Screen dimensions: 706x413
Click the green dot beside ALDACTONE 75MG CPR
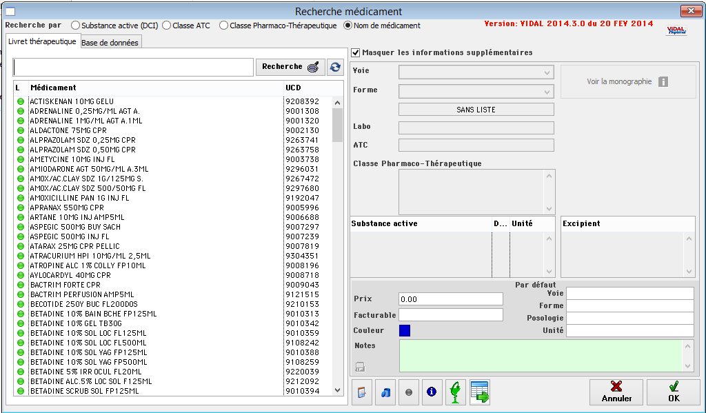pyautogui.click(x=20, y=130)
